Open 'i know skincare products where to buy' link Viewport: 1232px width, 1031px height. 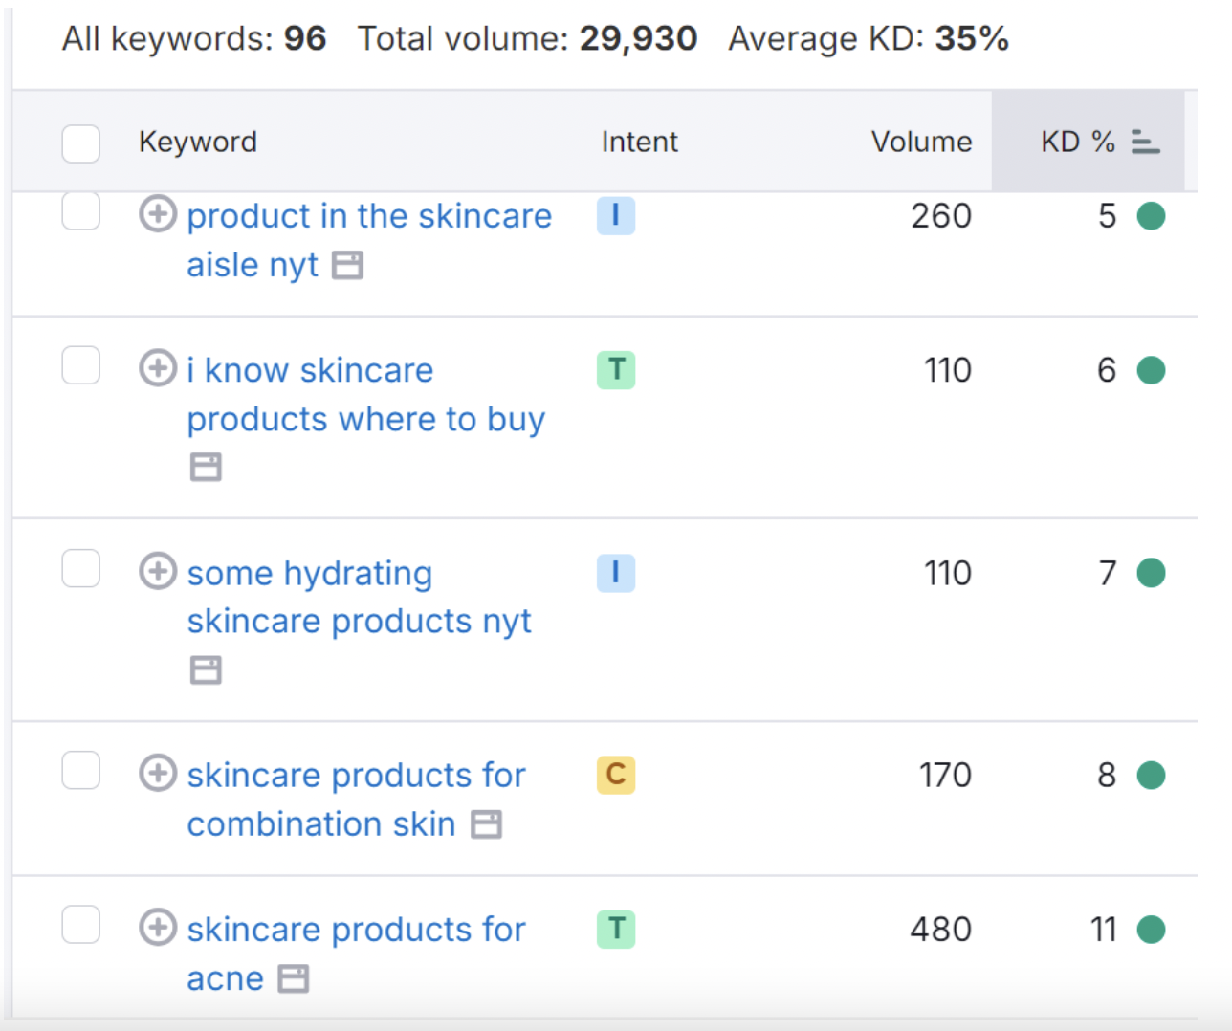tap(365, 394)
